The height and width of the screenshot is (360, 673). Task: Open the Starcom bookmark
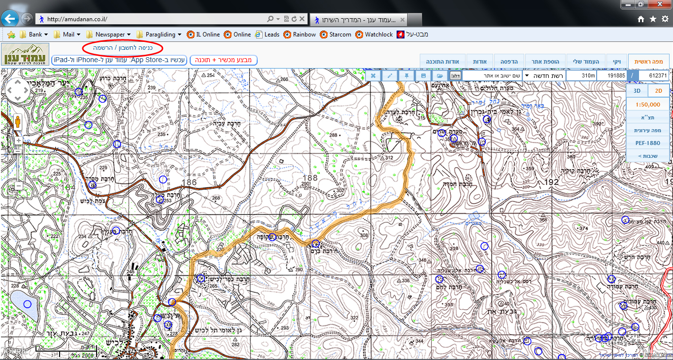click(x=336, y=35)
